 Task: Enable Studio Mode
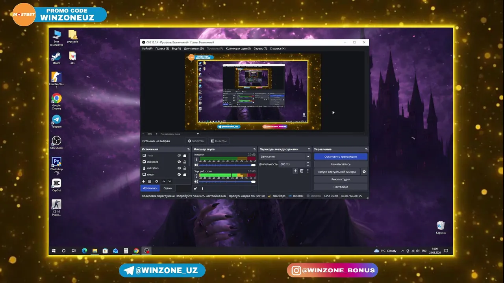coord(341,179)
